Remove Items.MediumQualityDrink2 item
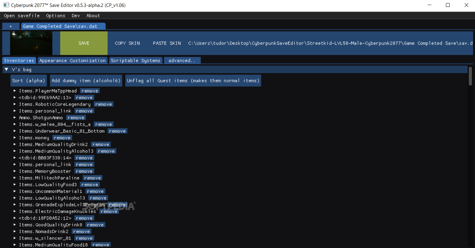The image size is (475, 248). click(101, 144)
